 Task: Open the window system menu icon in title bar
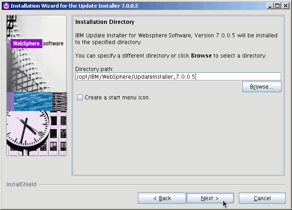pos(5,5)
